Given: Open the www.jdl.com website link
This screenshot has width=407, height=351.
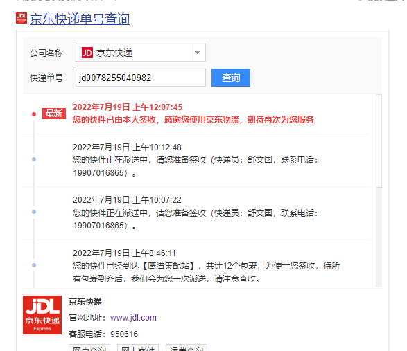Looking at the screenshot, I should pos(133,318).
